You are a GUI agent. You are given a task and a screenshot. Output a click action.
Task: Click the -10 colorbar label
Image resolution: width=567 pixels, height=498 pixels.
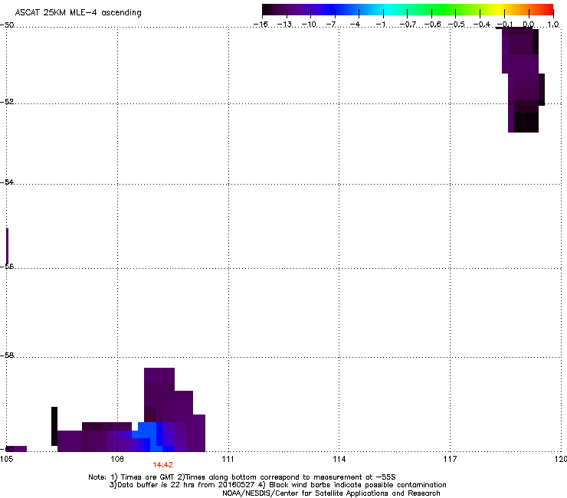(x=309, y=25)
